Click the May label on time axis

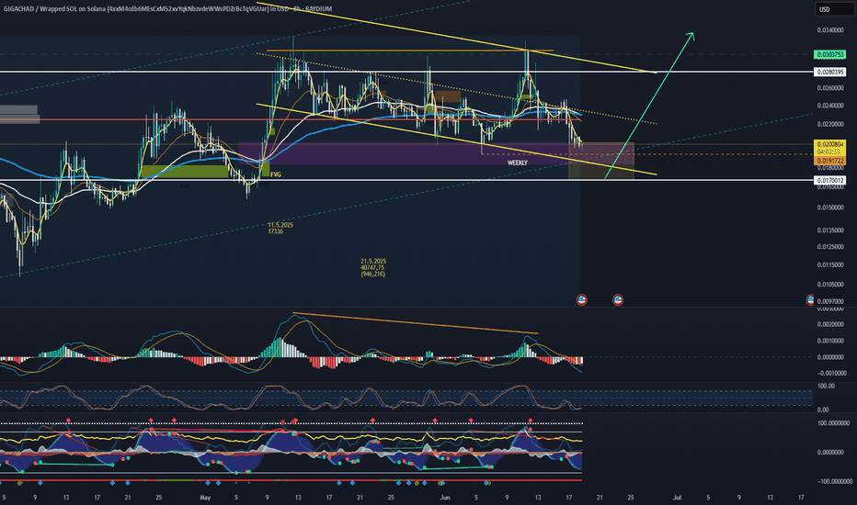pyautogui.click(x=205, y=498)
